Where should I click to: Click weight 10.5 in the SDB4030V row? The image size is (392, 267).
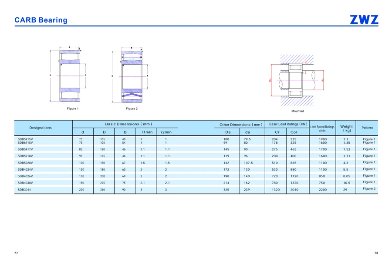(347, 183)
